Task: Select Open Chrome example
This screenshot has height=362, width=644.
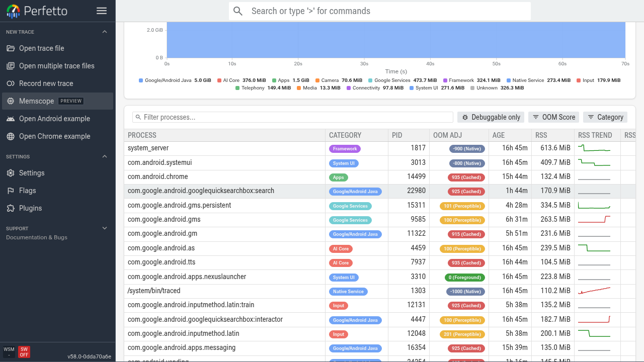Action: pos(57,136)
